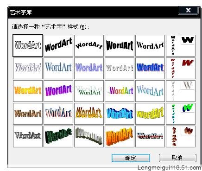Image resolution: width=202 pixels, height=171 pixels.
Task: Choose the green-blue vertical WordArt style
Action: pyautogui.click(x=181, y=114)
